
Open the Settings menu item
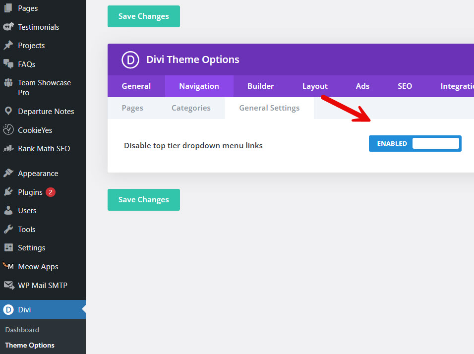click(32, 248)
